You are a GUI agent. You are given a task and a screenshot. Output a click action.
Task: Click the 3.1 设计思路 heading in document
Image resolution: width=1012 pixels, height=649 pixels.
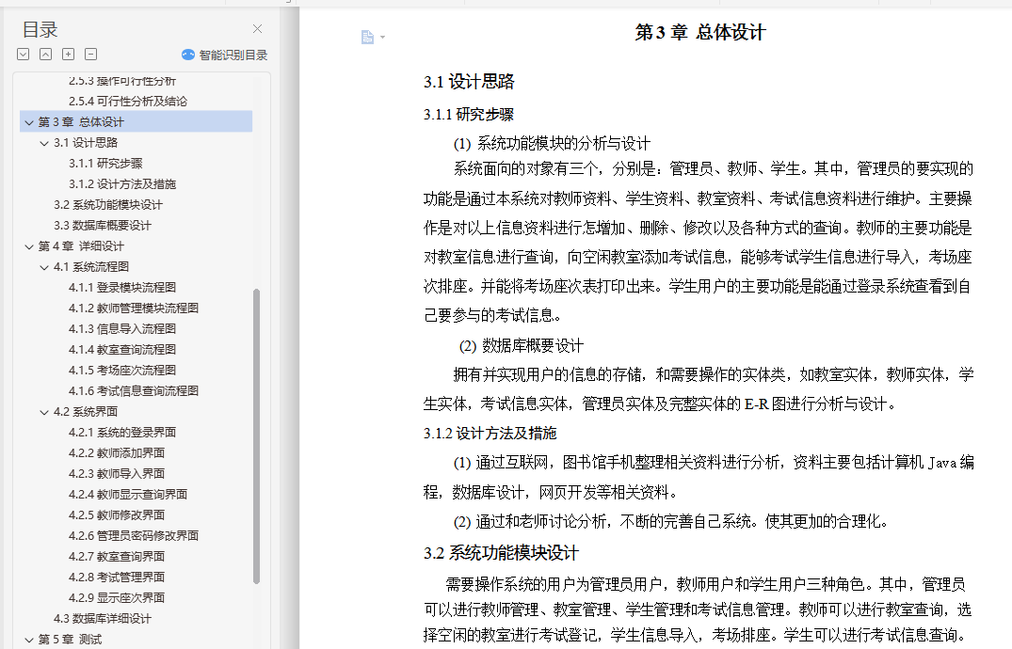click(x=469, y=82)
